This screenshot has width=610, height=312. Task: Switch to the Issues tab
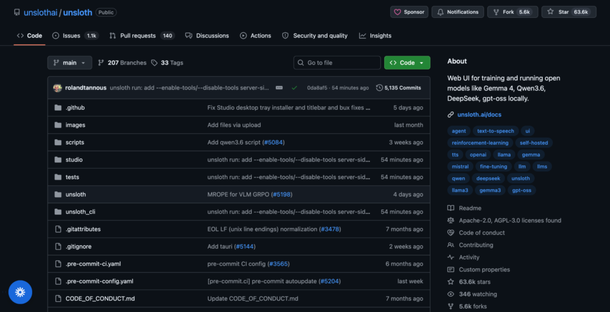coord(76,36)
